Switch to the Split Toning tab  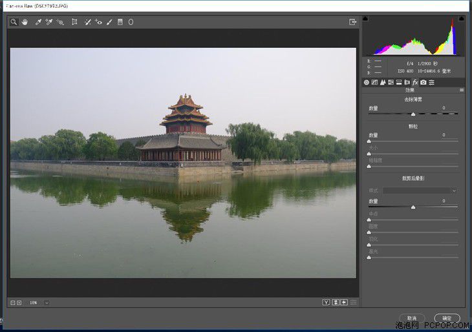[x=399, y=83]
